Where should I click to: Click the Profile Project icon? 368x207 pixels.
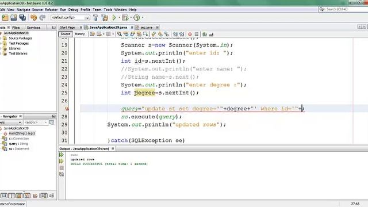click(x=137, y=18)
